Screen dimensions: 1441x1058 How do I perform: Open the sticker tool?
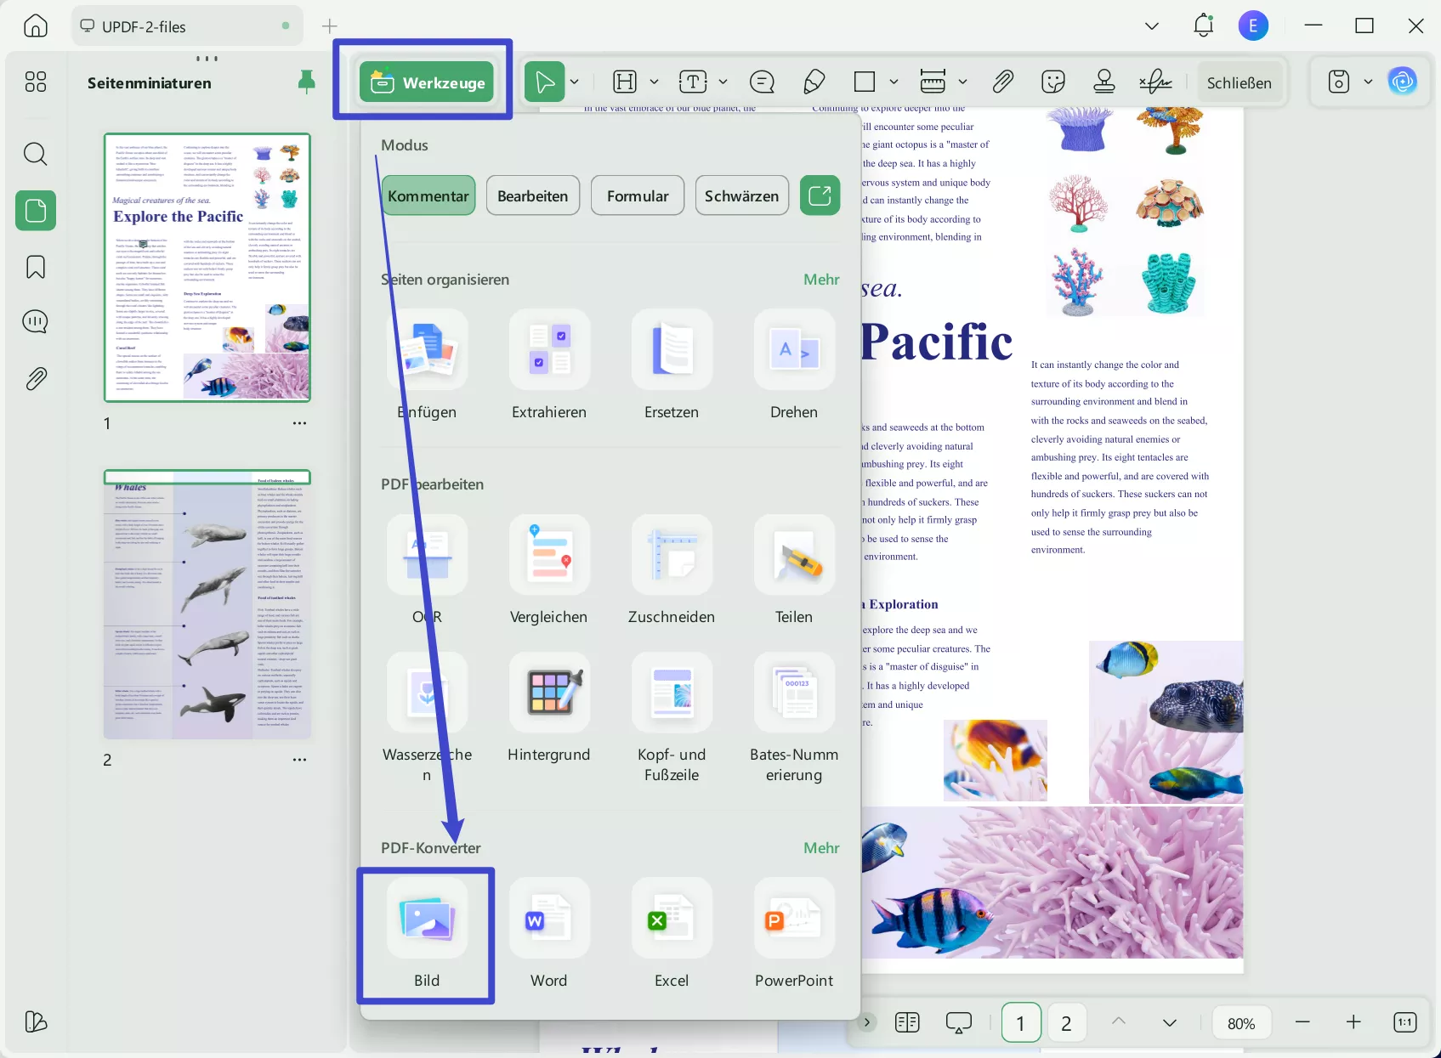click(x=1053, y=82)
